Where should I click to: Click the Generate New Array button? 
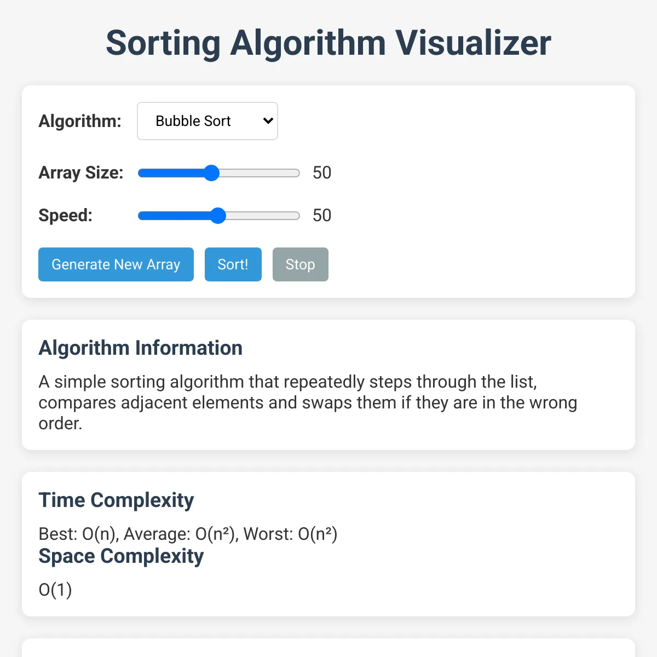pyautogui.click(x=116, y=264)
